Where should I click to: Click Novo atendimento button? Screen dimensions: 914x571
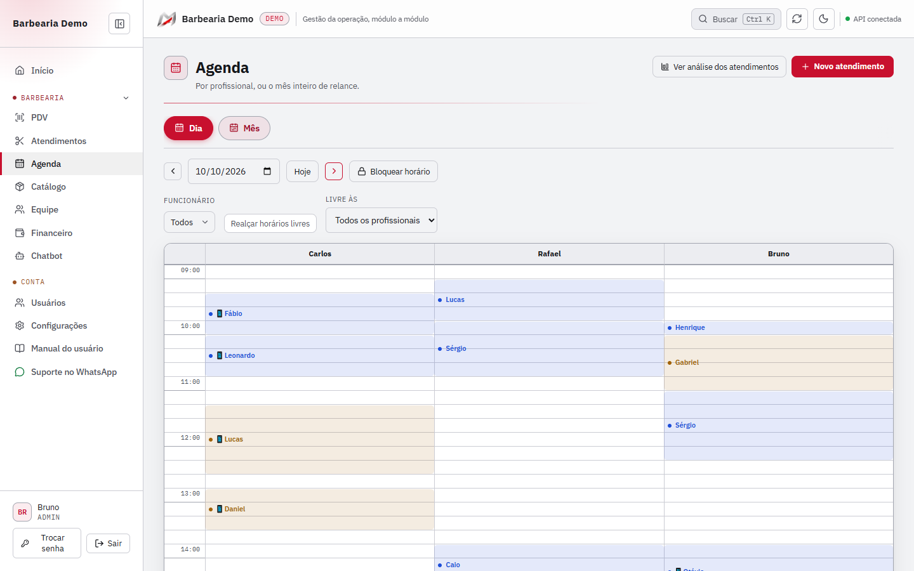pos(842,67)
